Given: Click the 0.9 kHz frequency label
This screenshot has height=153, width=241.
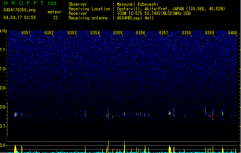Looking at the screenshot, I should point(3,88).
